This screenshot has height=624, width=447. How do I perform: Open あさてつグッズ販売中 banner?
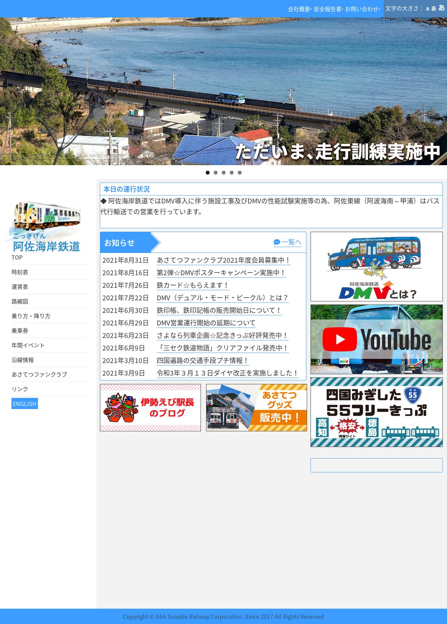click(257, 408)
